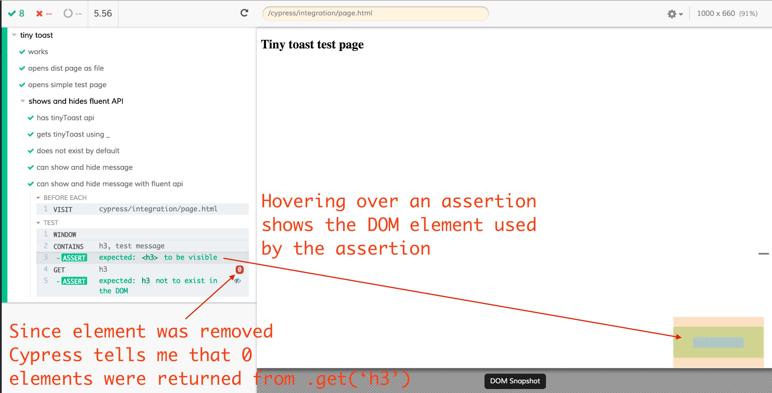This screenshot has height=393, width=772.
Task: Open the settings gear icon
Action: pos(672,14)
